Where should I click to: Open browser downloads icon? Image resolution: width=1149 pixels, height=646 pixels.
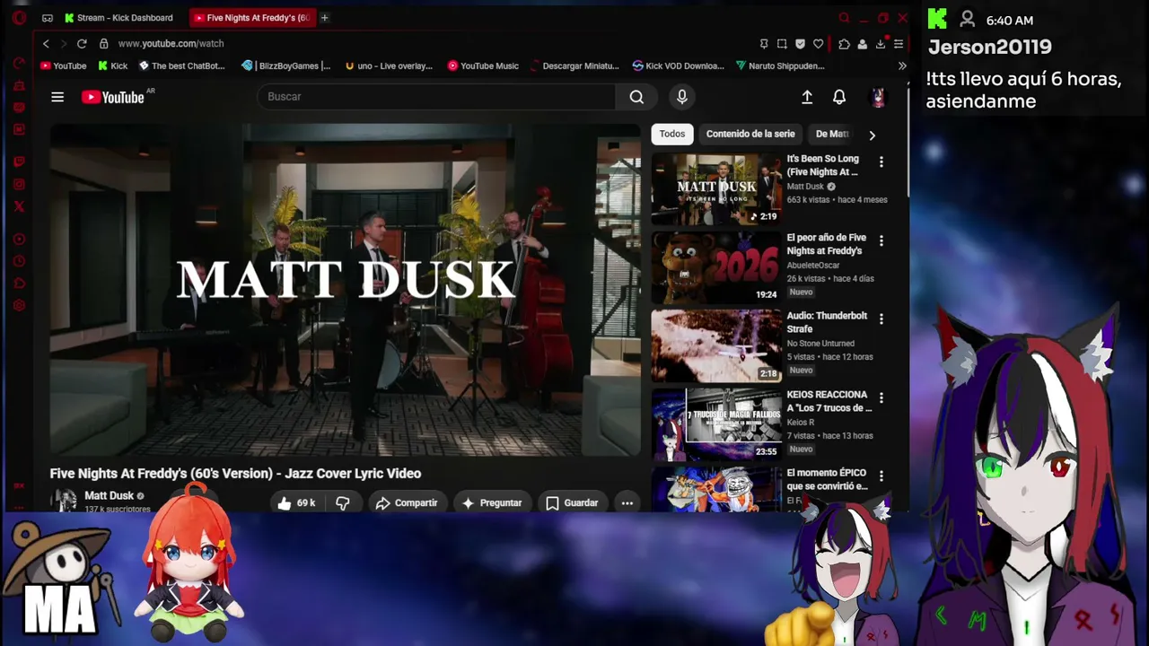[x=881, y=43]
